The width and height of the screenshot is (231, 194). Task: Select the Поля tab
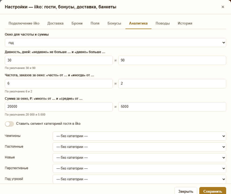coord(95,23)
